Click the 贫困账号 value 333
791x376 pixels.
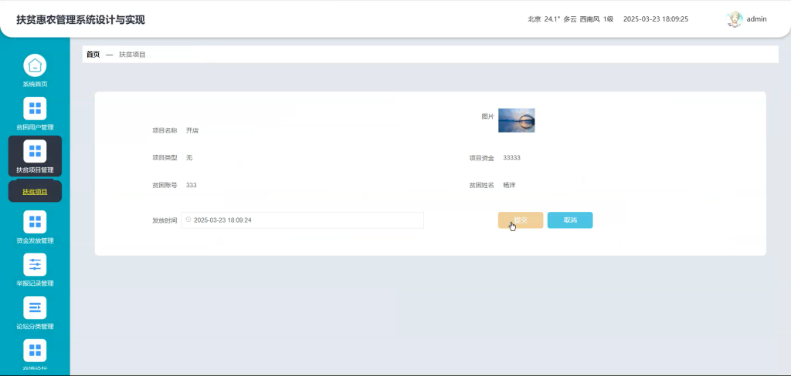pos(192,185)
